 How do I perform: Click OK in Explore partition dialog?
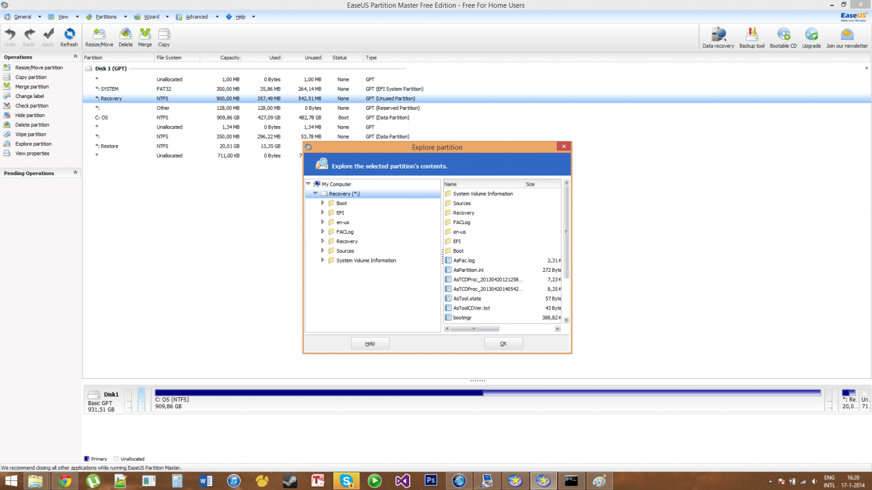(503, 344)
